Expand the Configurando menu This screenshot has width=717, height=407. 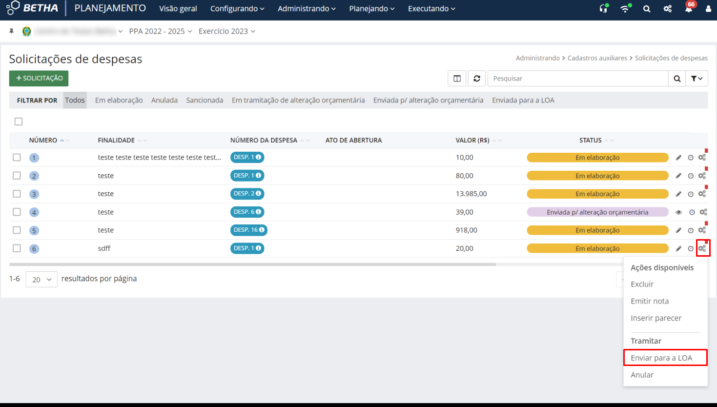(x=237, y=9)
